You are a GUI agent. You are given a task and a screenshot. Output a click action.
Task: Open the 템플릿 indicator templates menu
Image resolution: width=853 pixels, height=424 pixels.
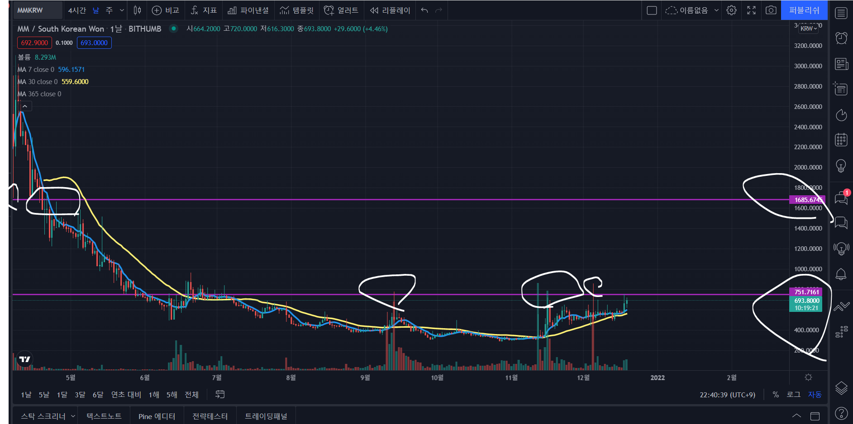(x=297, y=10)
